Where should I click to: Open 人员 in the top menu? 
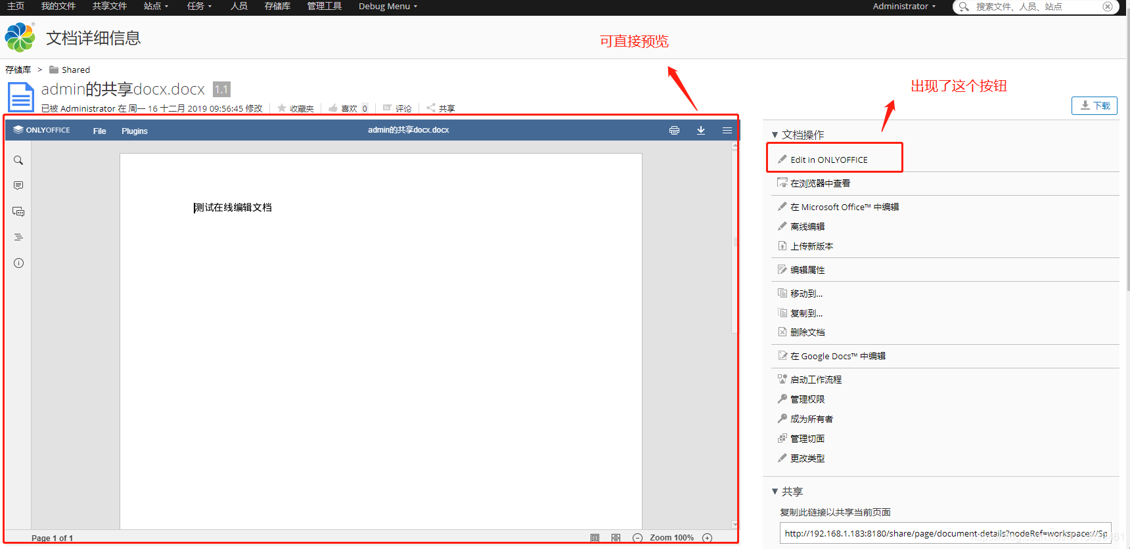coord(239,6)
